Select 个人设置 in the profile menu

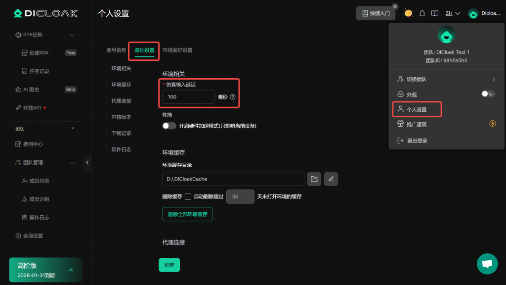click(x=416, y=109)
